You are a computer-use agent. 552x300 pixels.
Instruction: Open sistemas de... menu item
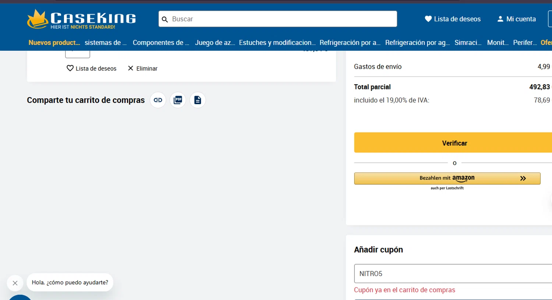coord(106,43)
